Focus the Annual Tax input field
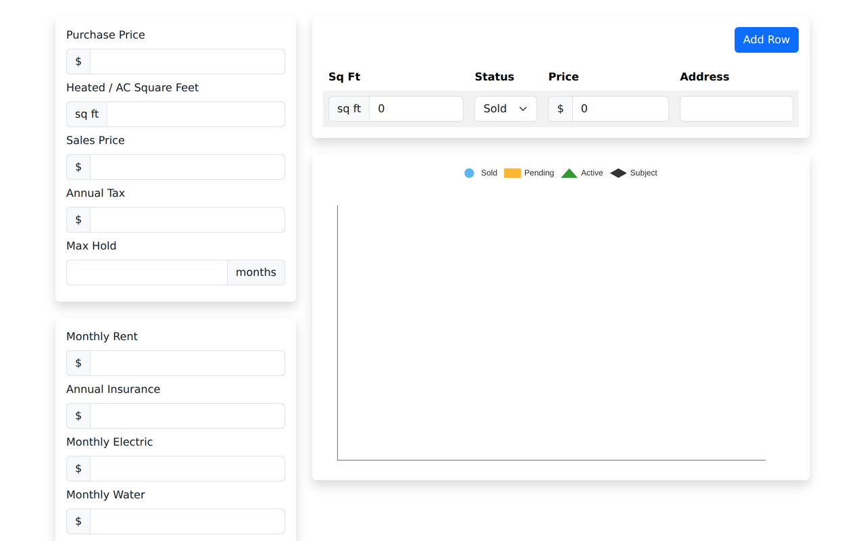865x541 pixels. (187, 219)
